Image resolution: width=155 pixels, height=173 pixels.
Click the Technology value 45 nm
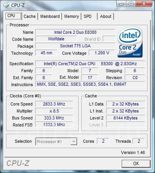click(46, 53)
